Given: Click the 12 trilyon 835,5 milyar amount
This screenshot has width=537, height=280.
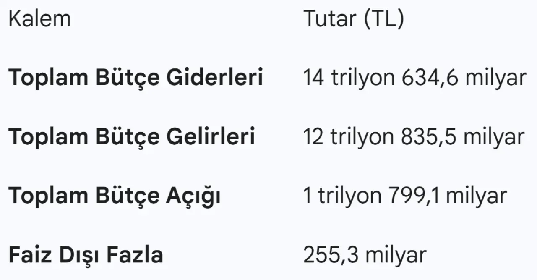Looking at the screenshot, I should tap(414, 136).
